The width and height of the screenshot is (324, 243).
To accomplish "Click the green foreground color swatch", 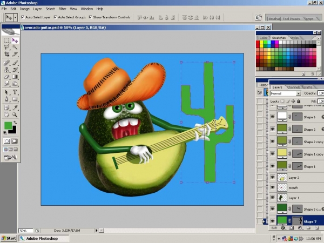I will pos(8,126).
